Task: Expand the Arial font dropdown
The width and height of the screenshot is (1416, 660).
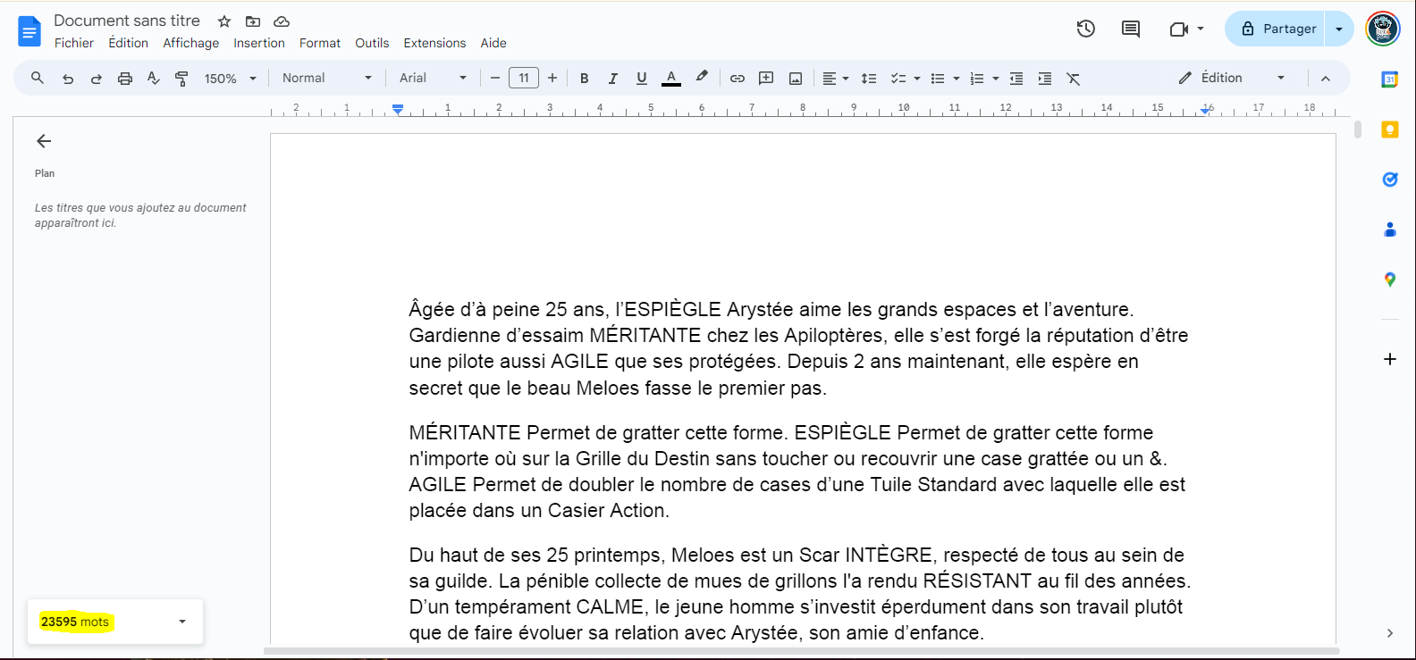Action: coord(433,79)
